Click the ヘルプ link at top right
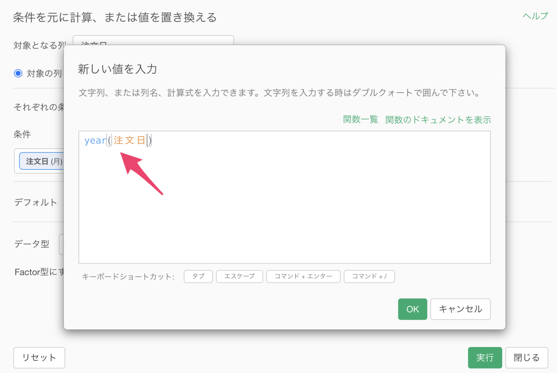Image resolution: width=557 pixels, height=373 pixels. pyautogui.click(x=536, y=16)
